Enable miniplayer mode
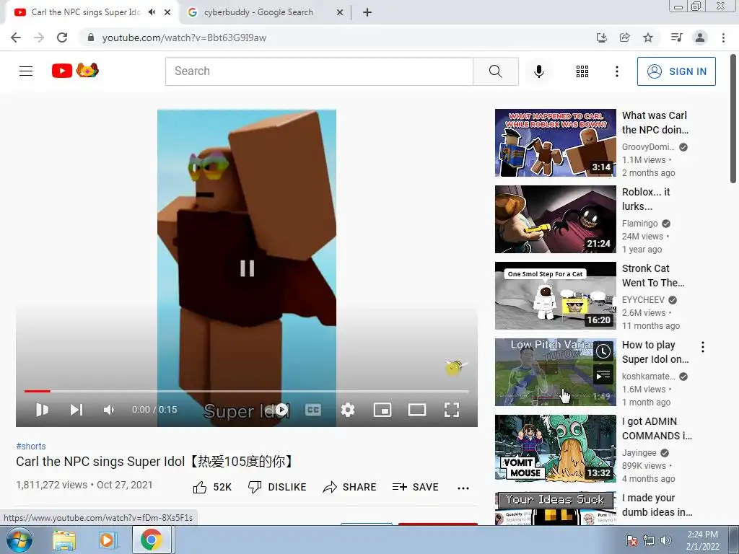Screen dimensions: 739x554 coord(382,410)
